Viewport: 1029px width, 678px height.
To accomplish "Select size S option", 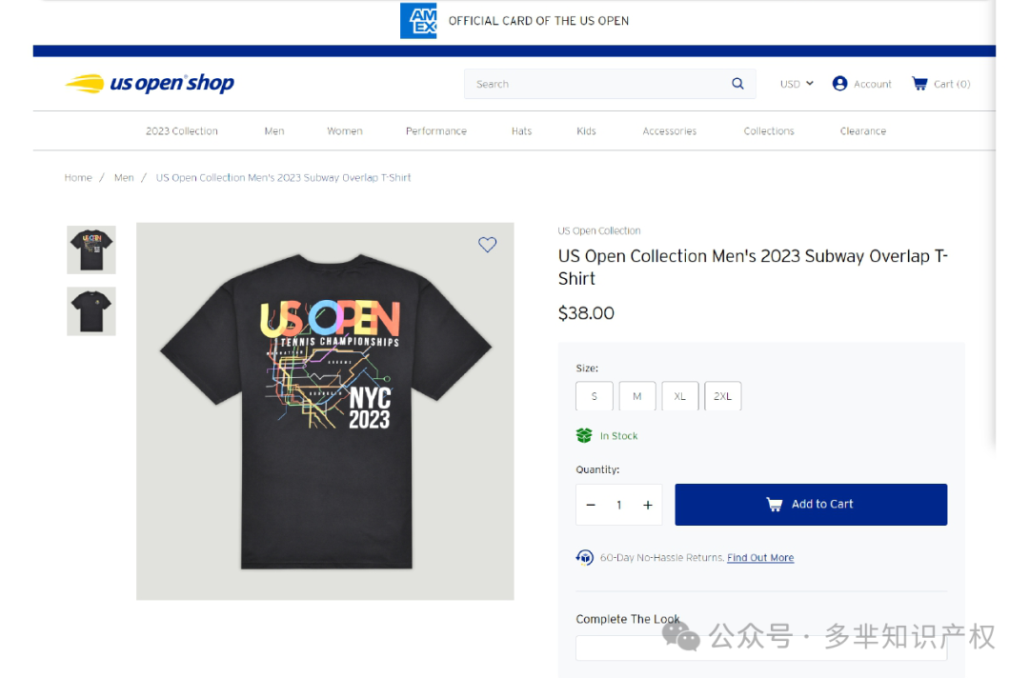I will point(595,396).
